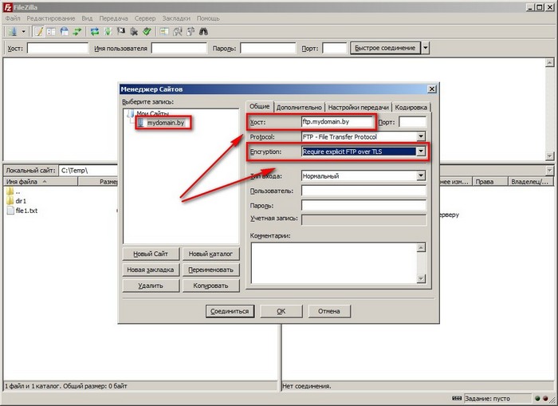Click OK in Site Manager

coord(281,311)
